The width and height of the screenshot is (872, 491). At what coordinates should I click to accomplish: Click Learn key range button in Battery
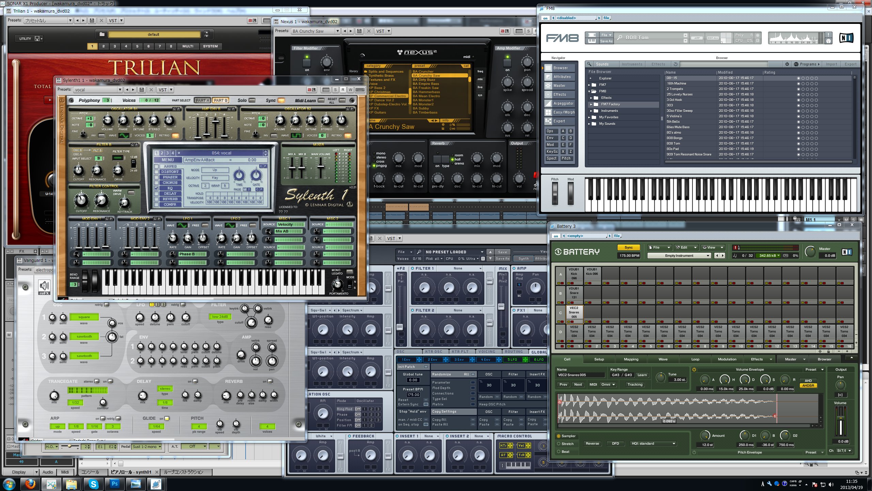pos(642,375)
